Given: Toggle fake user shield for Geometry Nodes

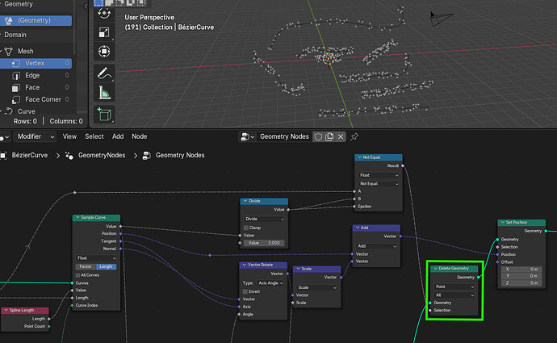Looking at the screenshot, I should click(318, 136).
